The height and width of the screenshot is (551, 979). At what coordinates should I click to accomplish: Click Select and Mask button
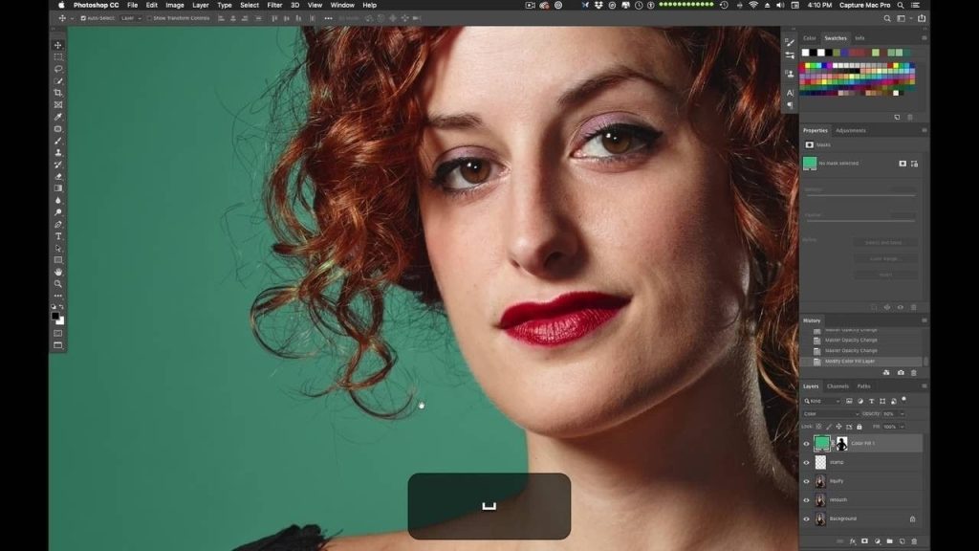[x=884, y=242]
